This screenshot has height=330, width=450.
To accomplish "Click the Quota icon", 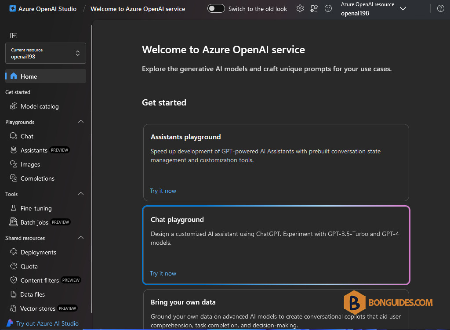I will coord(14,266).
